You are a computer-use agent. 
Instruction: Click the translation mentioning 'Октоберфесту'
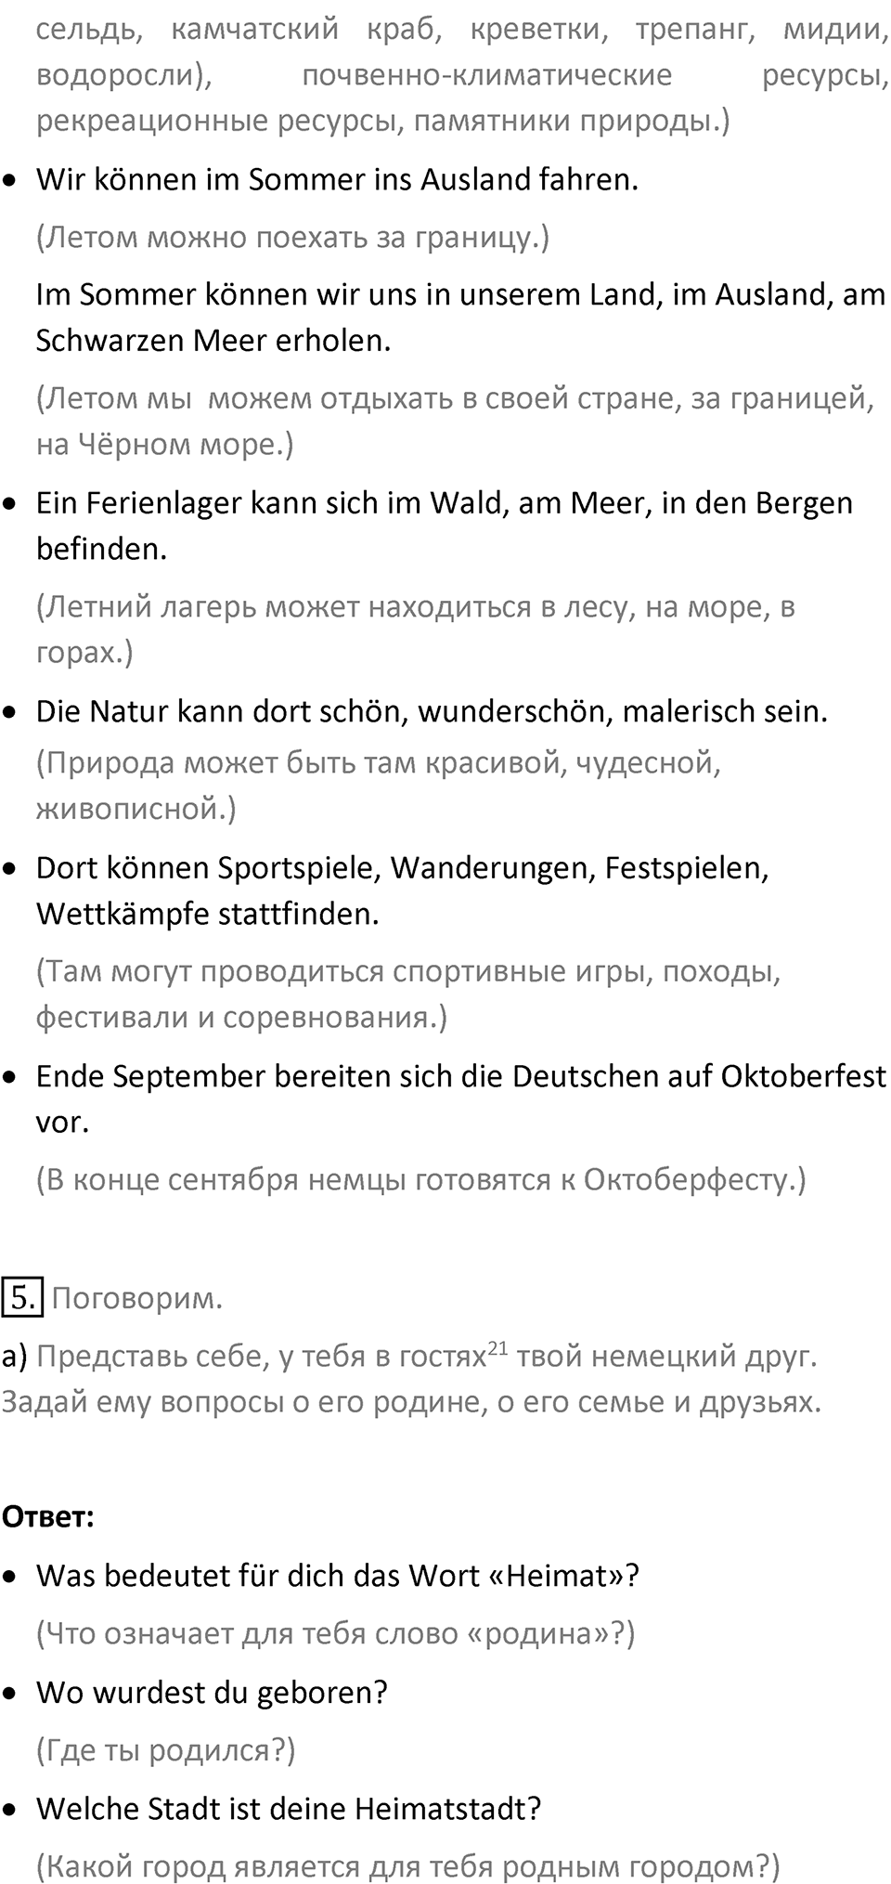tap(421, 1180)
